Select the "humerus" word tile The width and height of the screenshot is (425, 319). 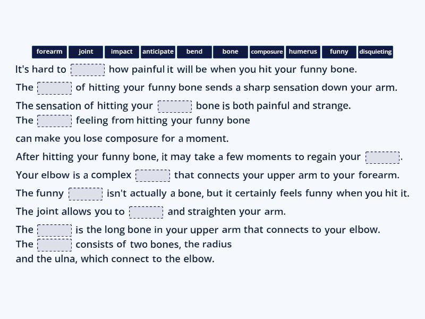[303, 52]
